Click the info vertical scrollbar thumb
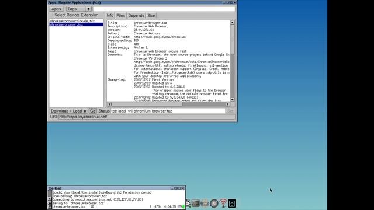The image size is (374, 210). (x=233, y=39)
